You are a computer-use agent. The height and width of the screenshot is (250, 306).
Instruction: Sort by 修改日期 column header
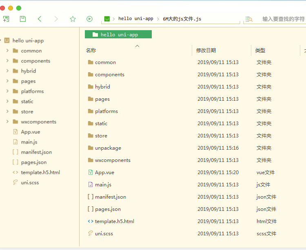pos(206,51)
